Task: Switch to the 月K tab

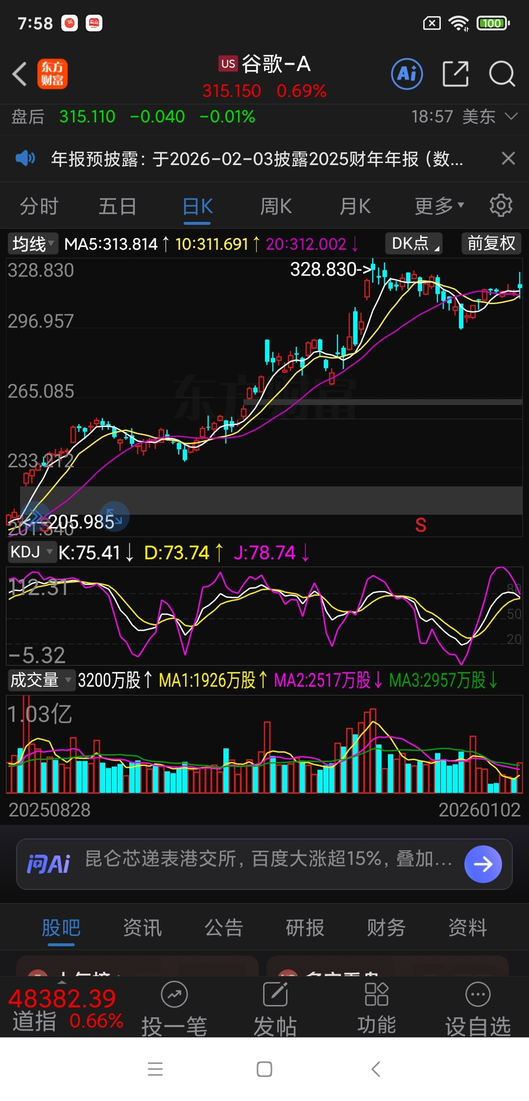Action: (x=355, y=206)
